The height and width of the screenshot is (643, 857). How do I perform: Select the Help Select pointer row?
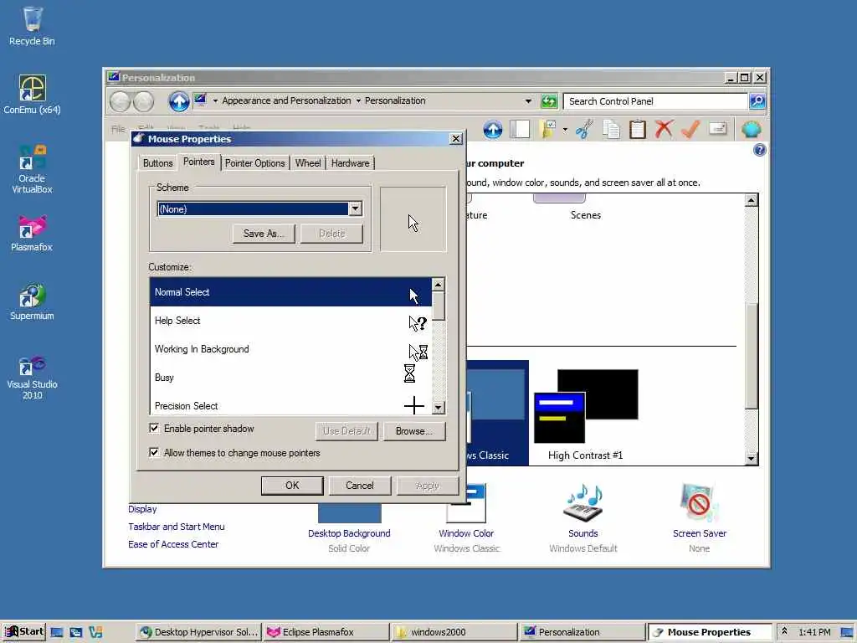(x=290, y=321)
